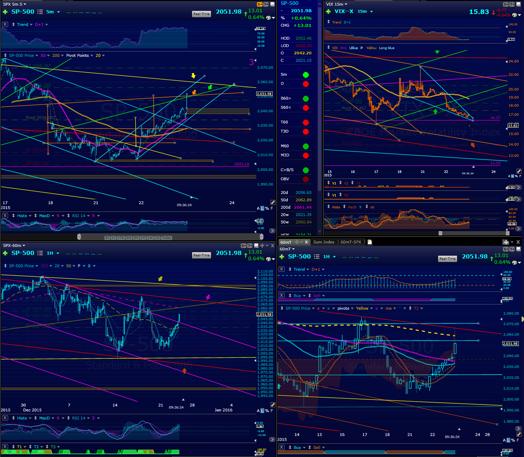Click 5m green status dot in summary panel
The width and height of the screenshot is (524, 457).
306,75
